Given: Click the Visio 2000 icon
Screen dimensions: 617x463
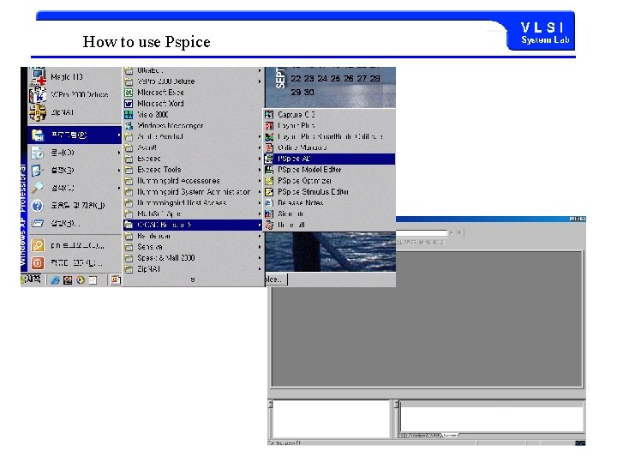Looking at the screenshot, I should [129, 115].
